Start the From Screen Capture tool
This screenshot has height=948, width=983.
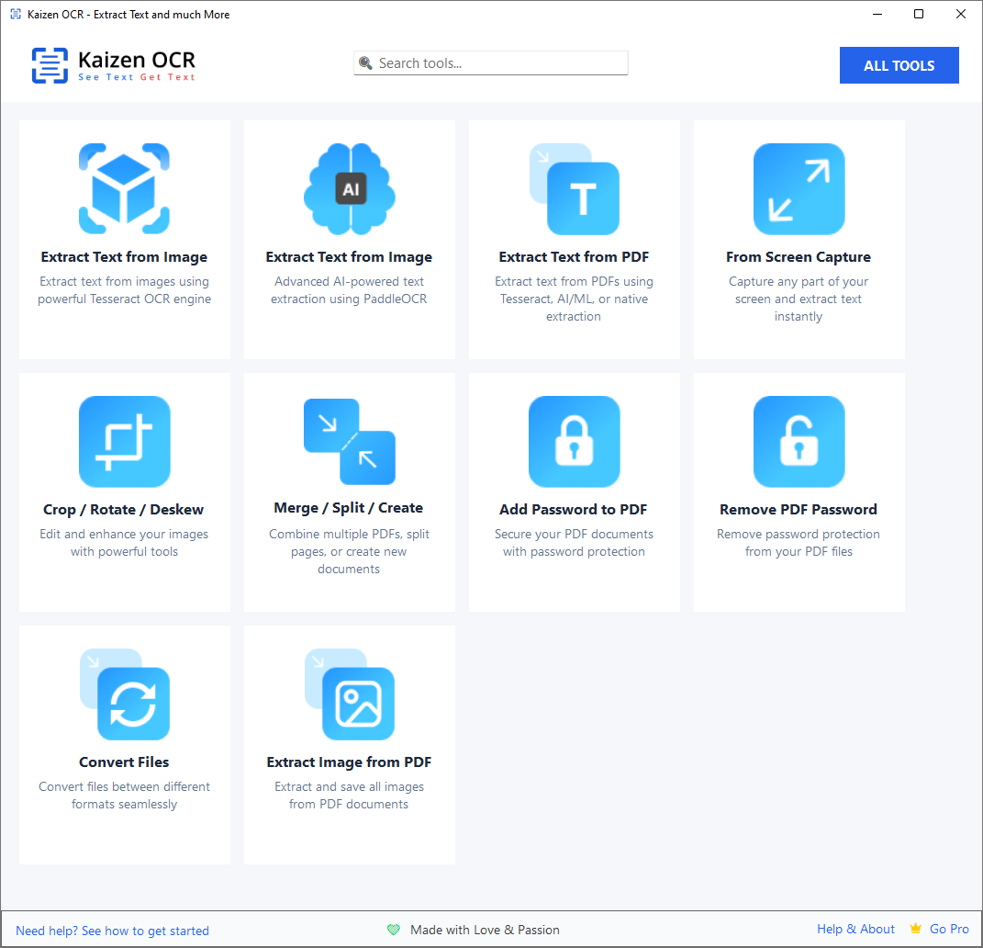coord(799,239)
